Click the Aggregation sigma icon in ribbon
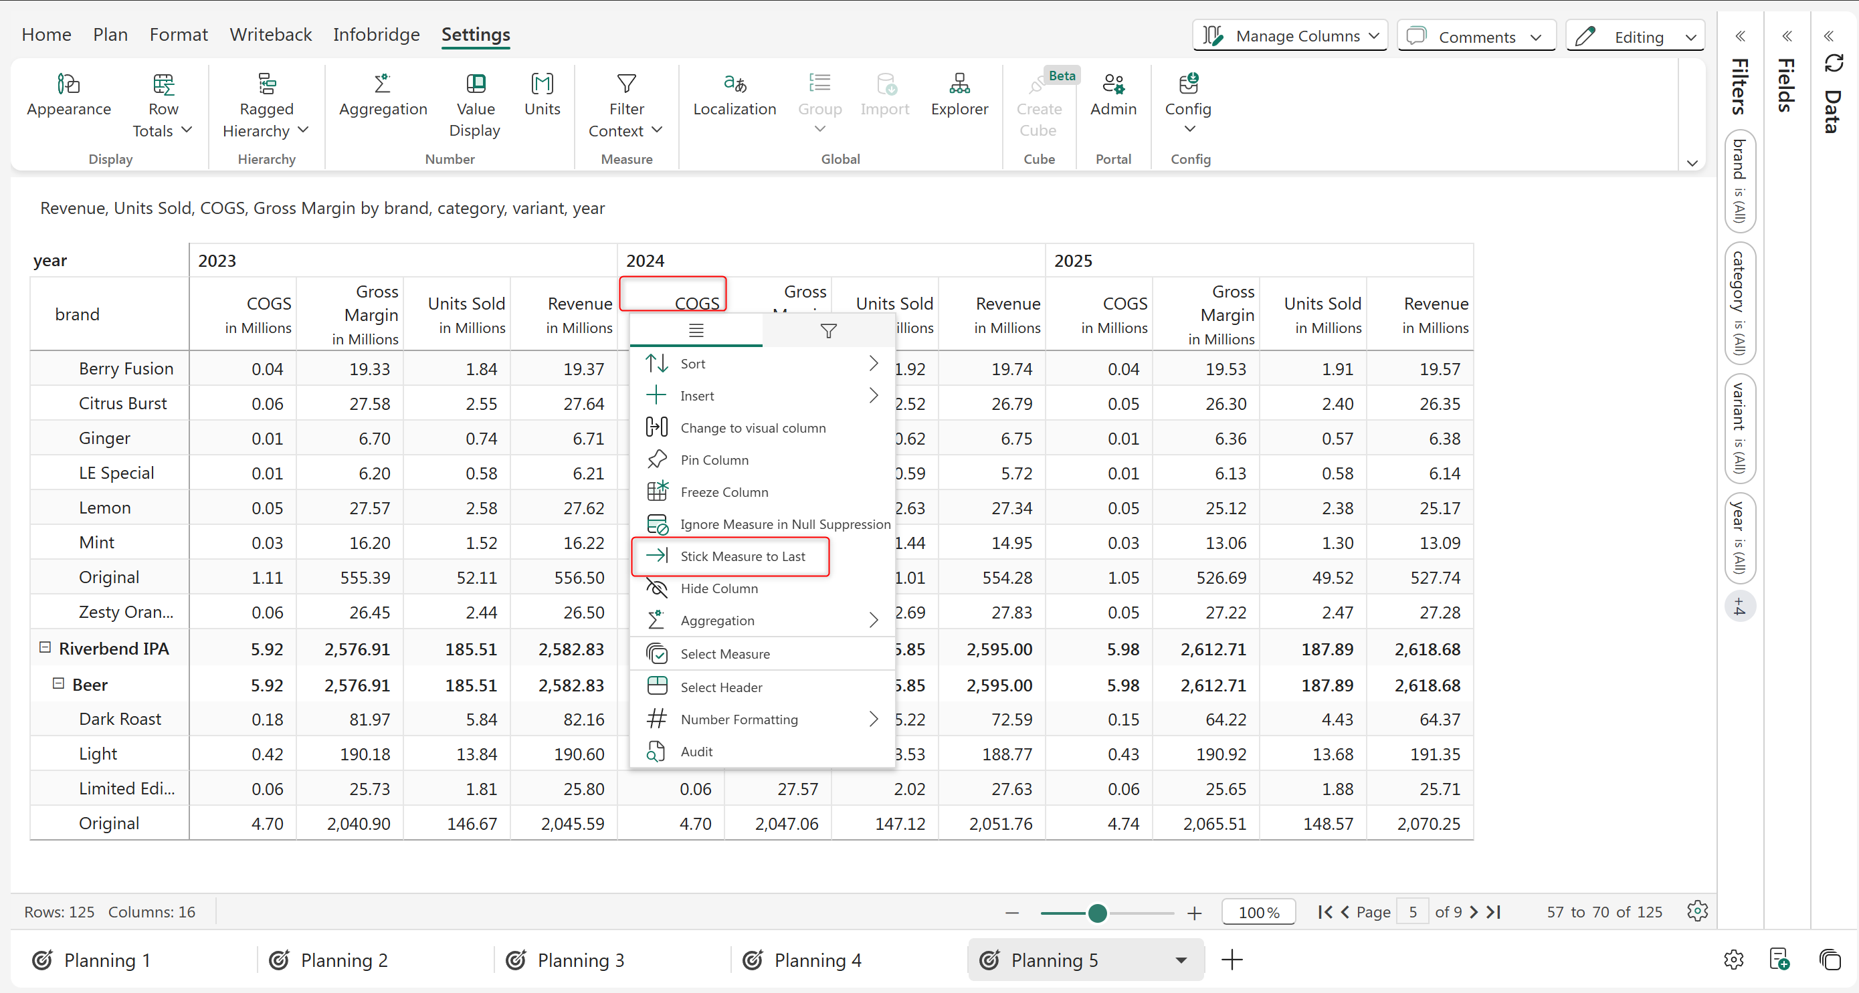 click(383, 85)
